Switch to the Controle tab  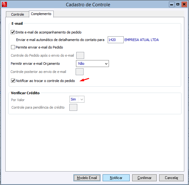coord(18,14)
